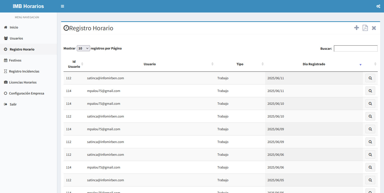384x193 pixels.
Task: Click satinca@infomirben.com in the 2025/06/11 row
Action: [105, 78]
